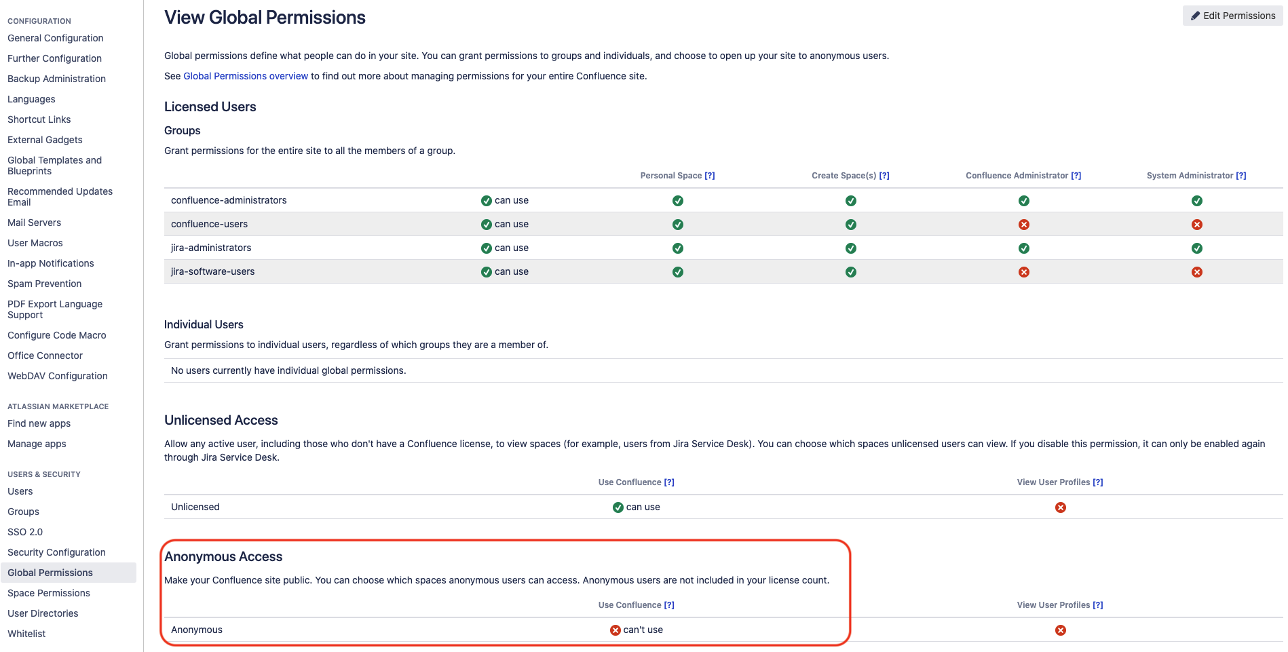
Task: Click the Unlicensed can use check icon
Action: 618,507
